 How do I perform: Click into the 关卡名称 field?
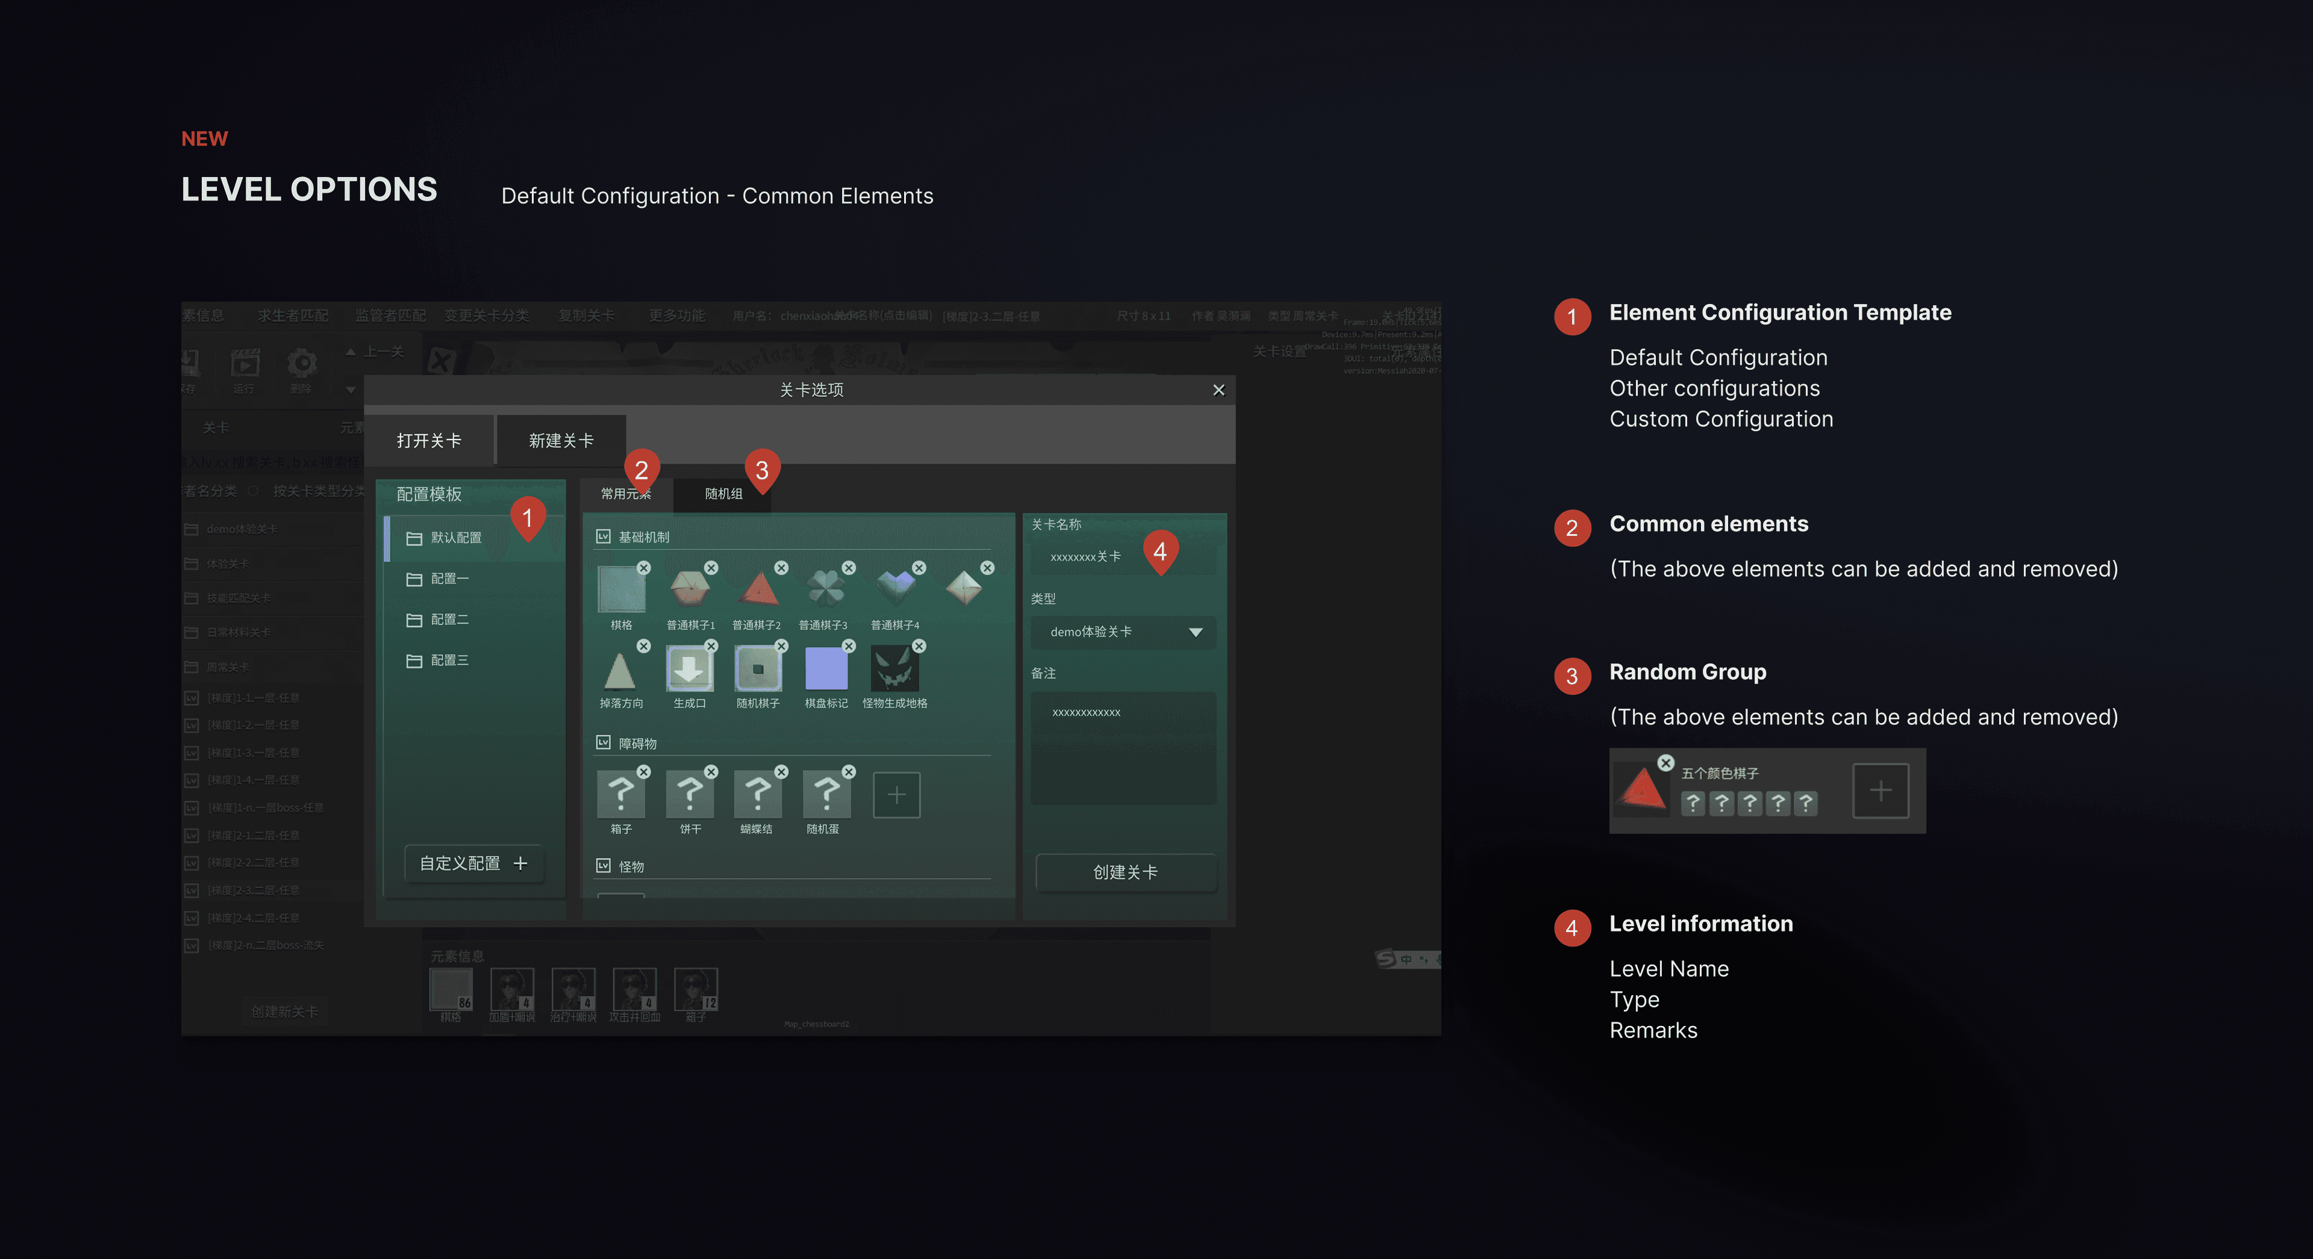click(1123, 556)
